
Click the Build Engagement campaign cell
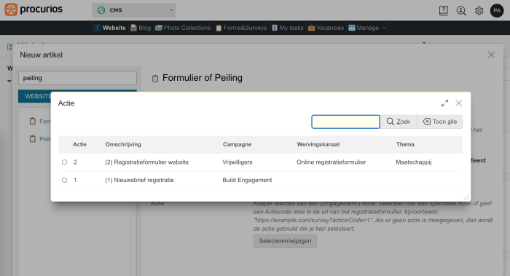(x=247, y=180)
